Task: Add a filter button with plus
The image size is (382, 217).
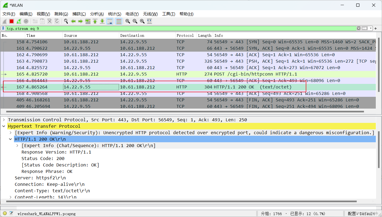Action: [376, 28]
